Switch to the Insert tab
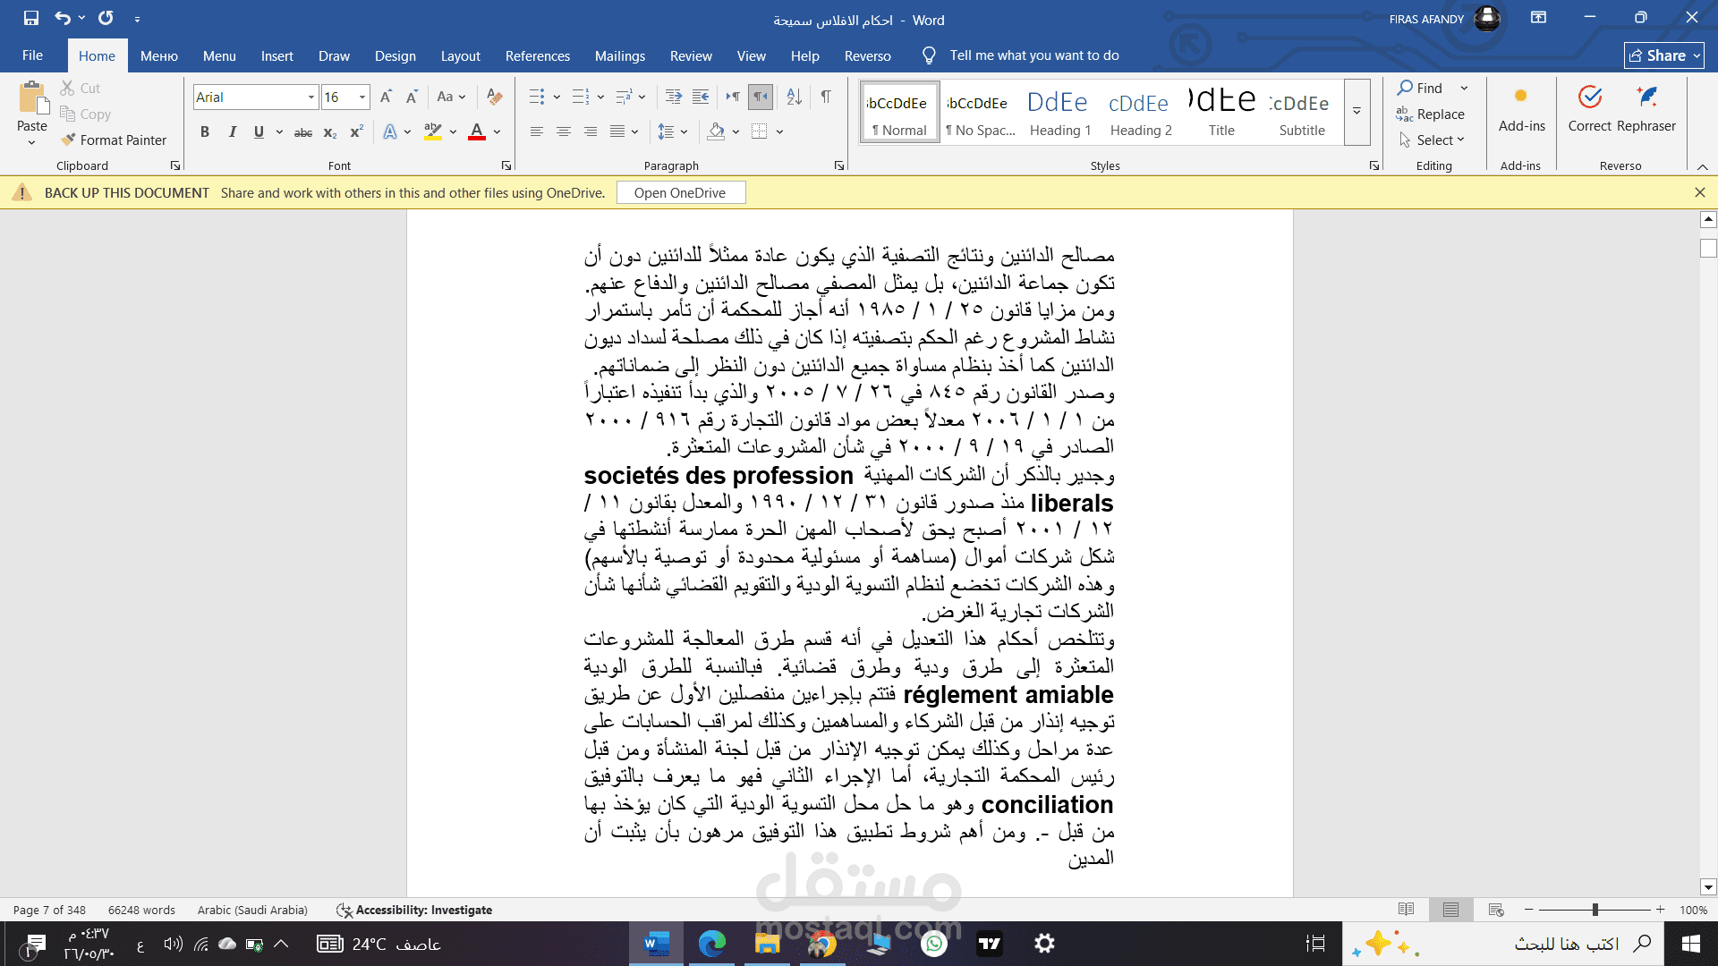 (x=276, y=55)
